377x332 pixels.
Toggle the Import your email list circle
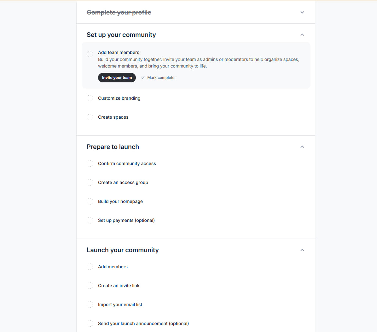tap(90, 305)
